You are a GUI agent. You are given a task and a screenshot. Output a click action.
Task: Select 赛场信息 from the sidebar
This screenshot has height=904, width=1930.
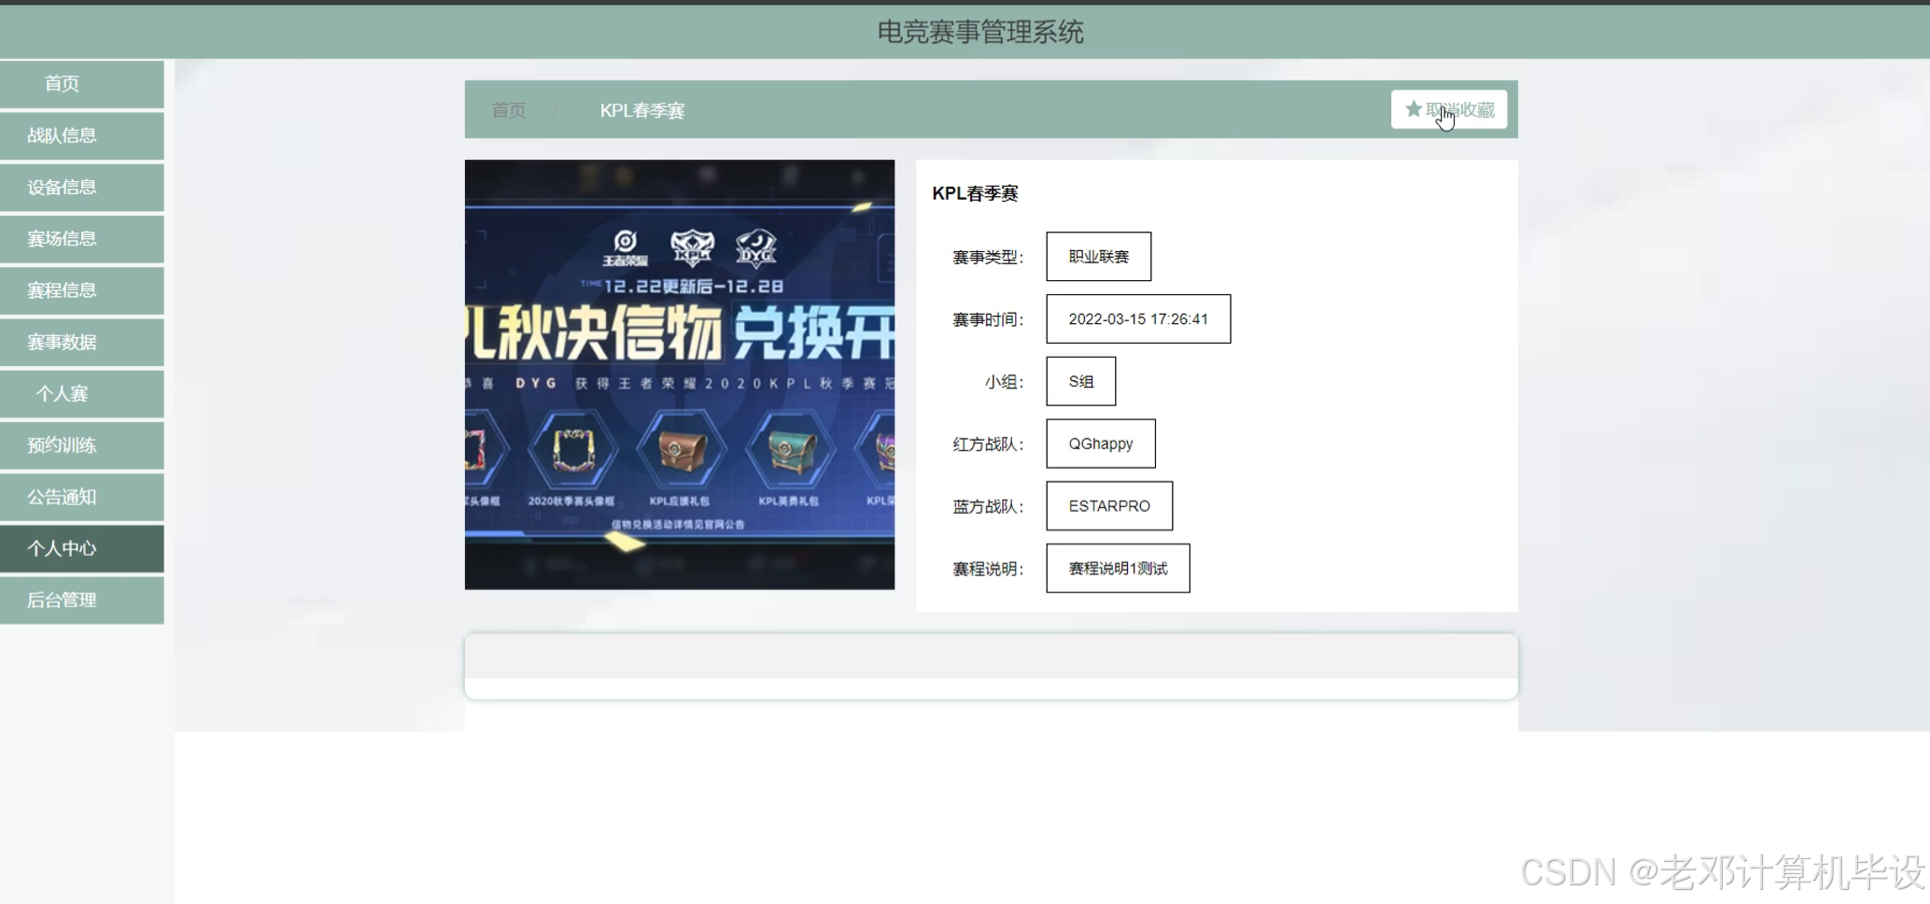coord(82,239)
